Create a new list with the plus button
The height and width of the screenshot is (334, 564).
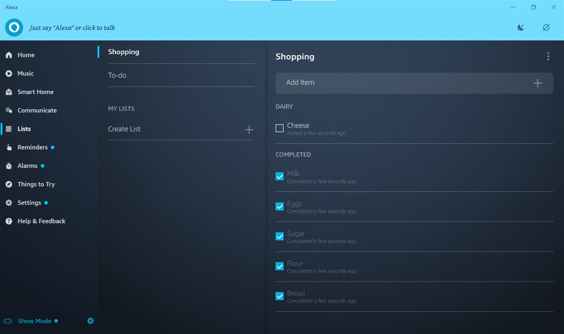[x=249, y=129]
